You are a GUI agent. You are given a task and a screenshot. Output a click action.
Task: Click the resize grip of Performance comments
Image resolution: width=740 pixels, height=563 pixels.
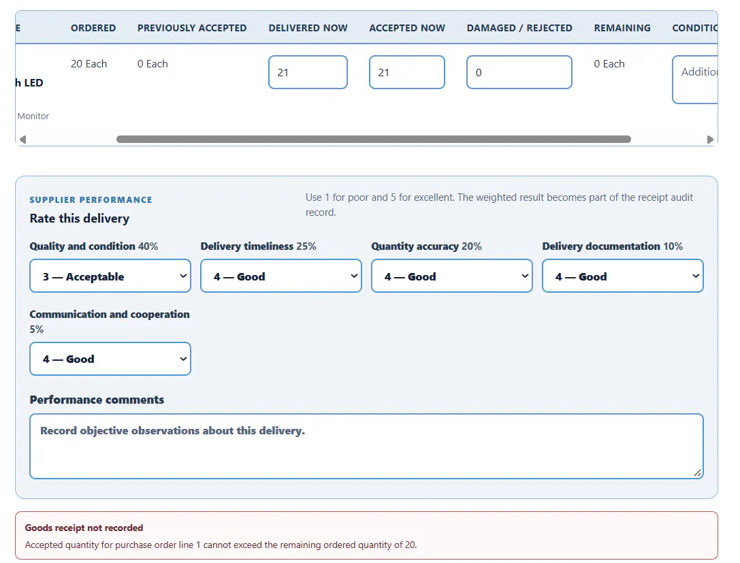pyautogui.click(x=698, y=473)
